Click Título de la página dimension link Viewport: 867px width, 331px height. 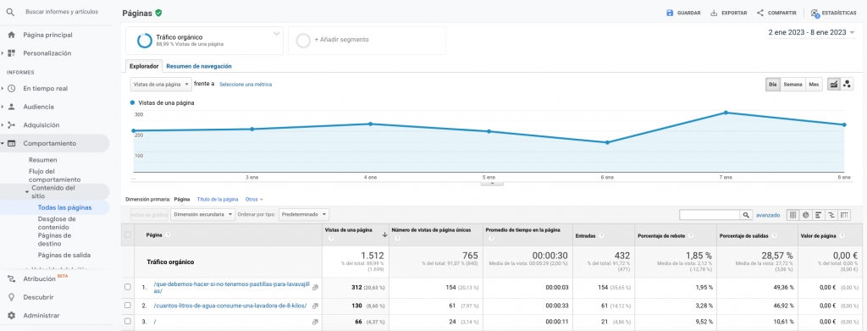click(x=218, y=199)
